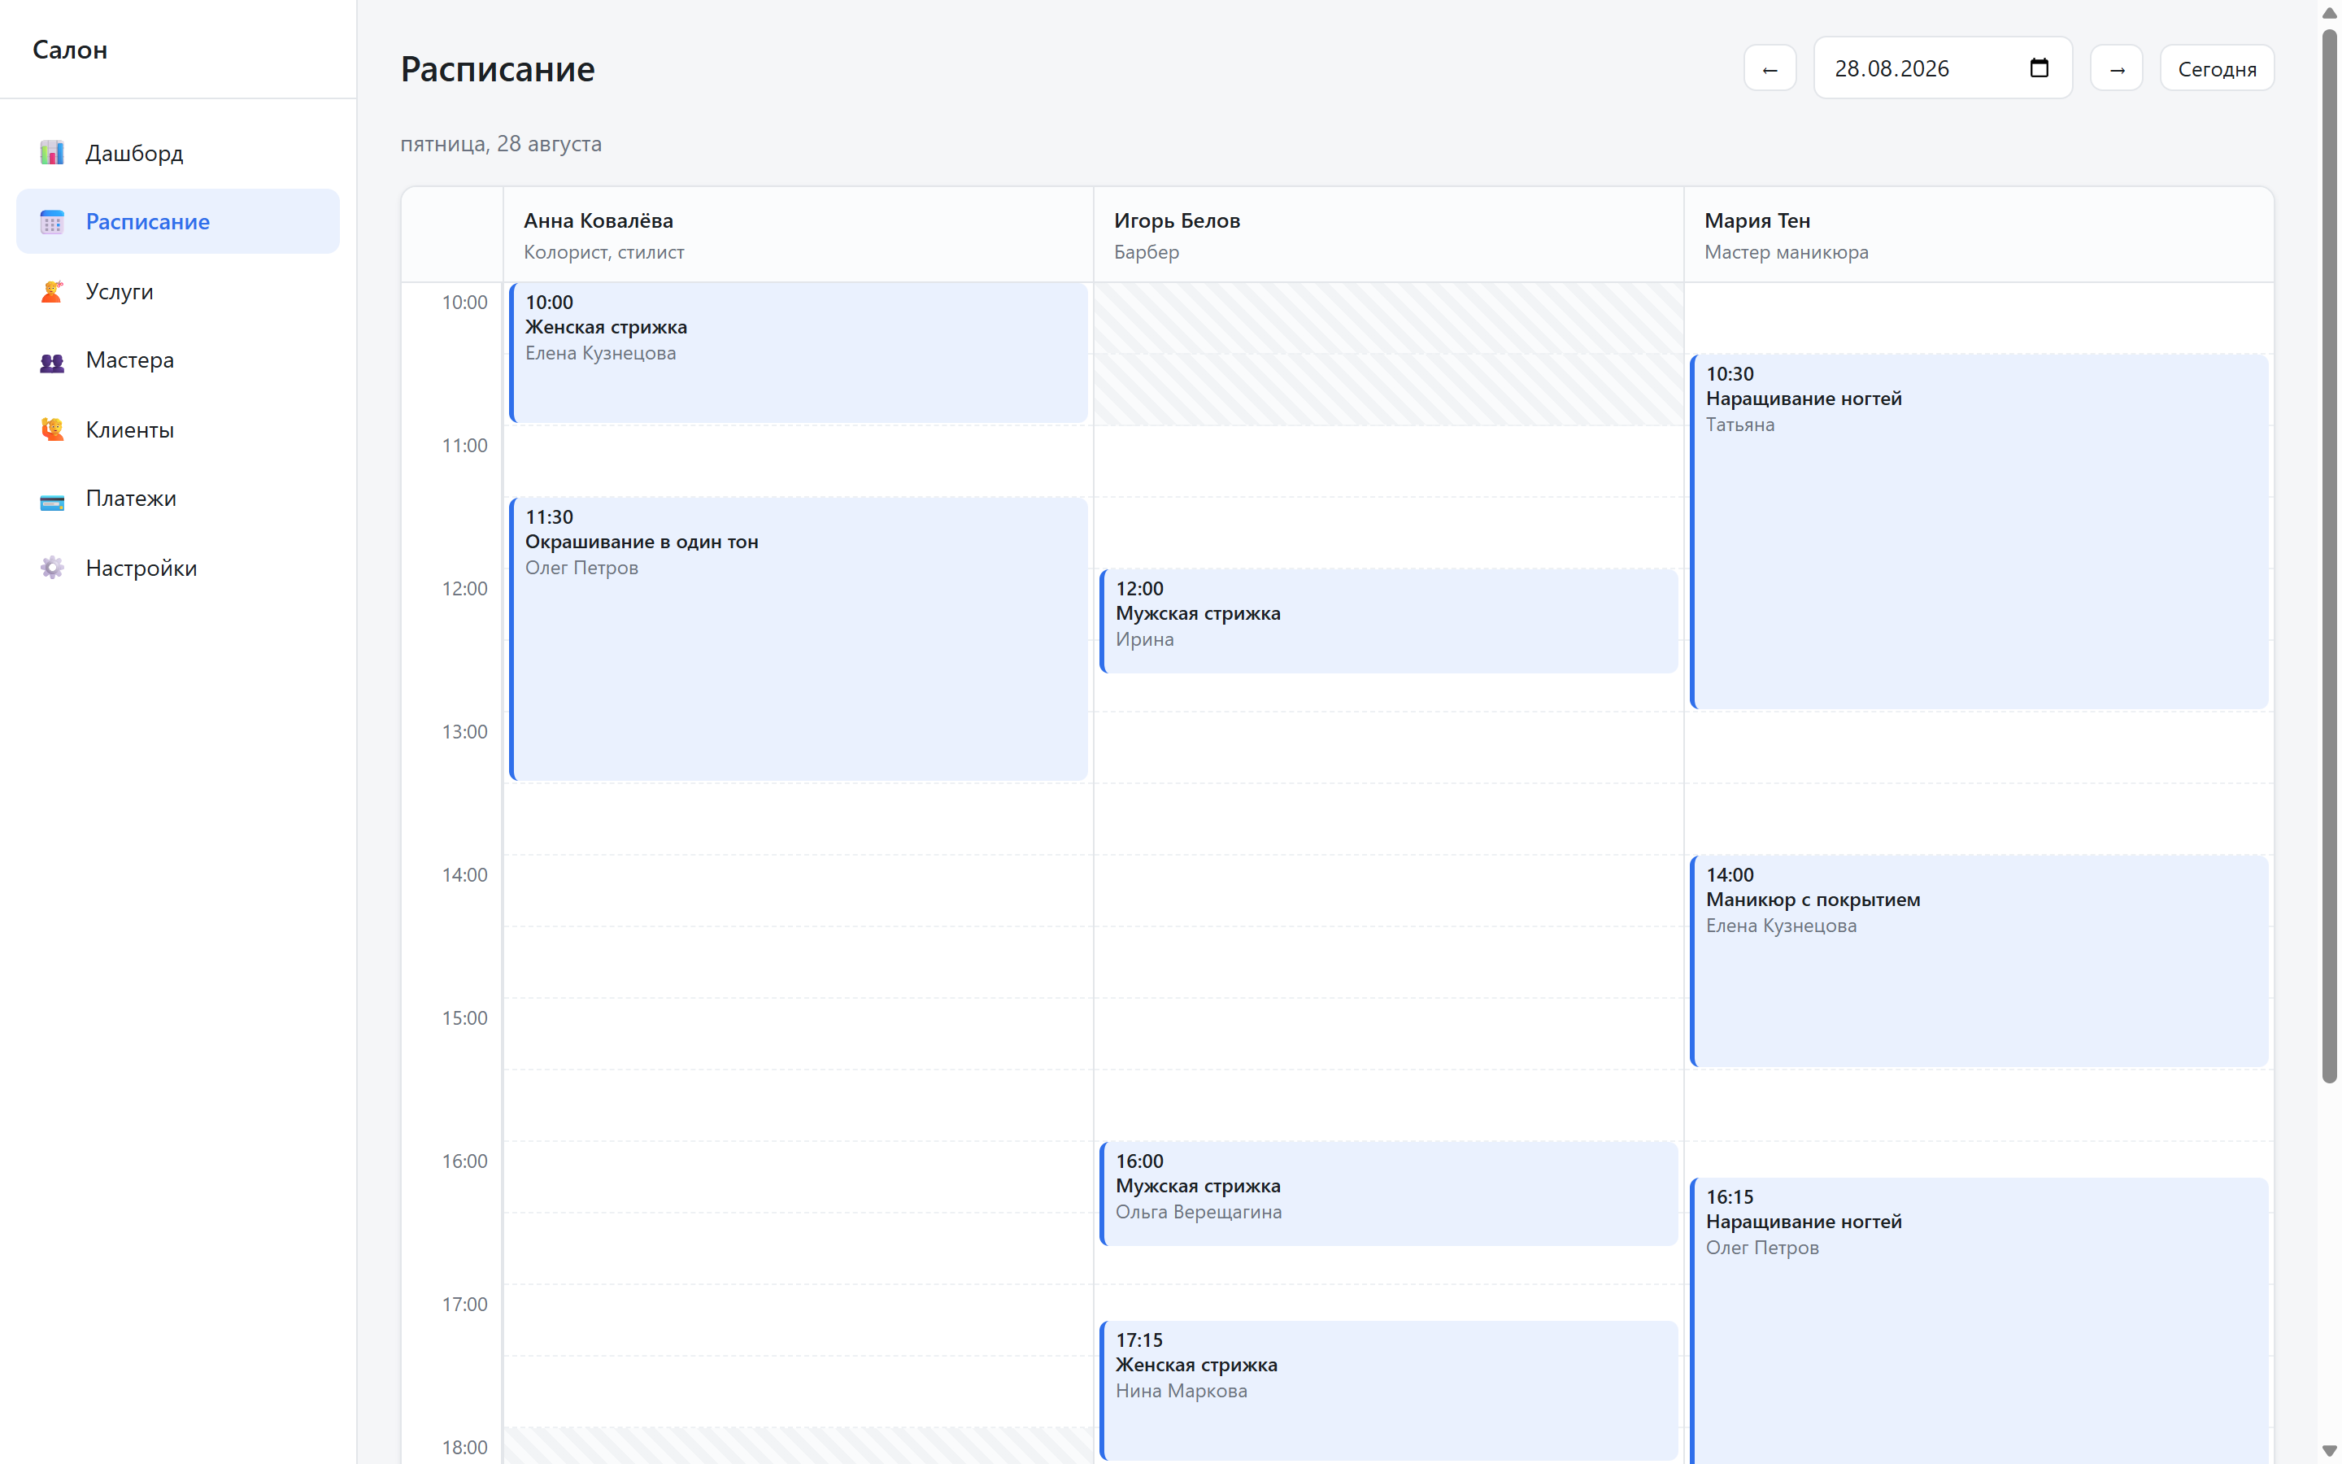This screenshot has height=1464, width=2342.
Task: Open the 17:15 Женская стрижка for Нина Маркова
Action: [1389, 1391]
